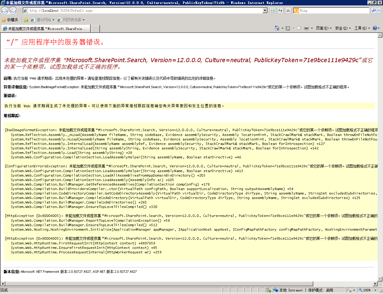Click the System.Reflection.Assembly.Load(String assemblyString) +28 line

point(72,153)
